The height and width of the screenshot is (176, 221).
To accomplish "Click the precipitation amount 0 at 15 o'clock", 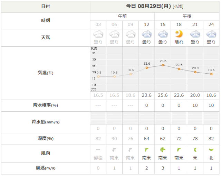I will pyautogui.click(x=163, y=129).
